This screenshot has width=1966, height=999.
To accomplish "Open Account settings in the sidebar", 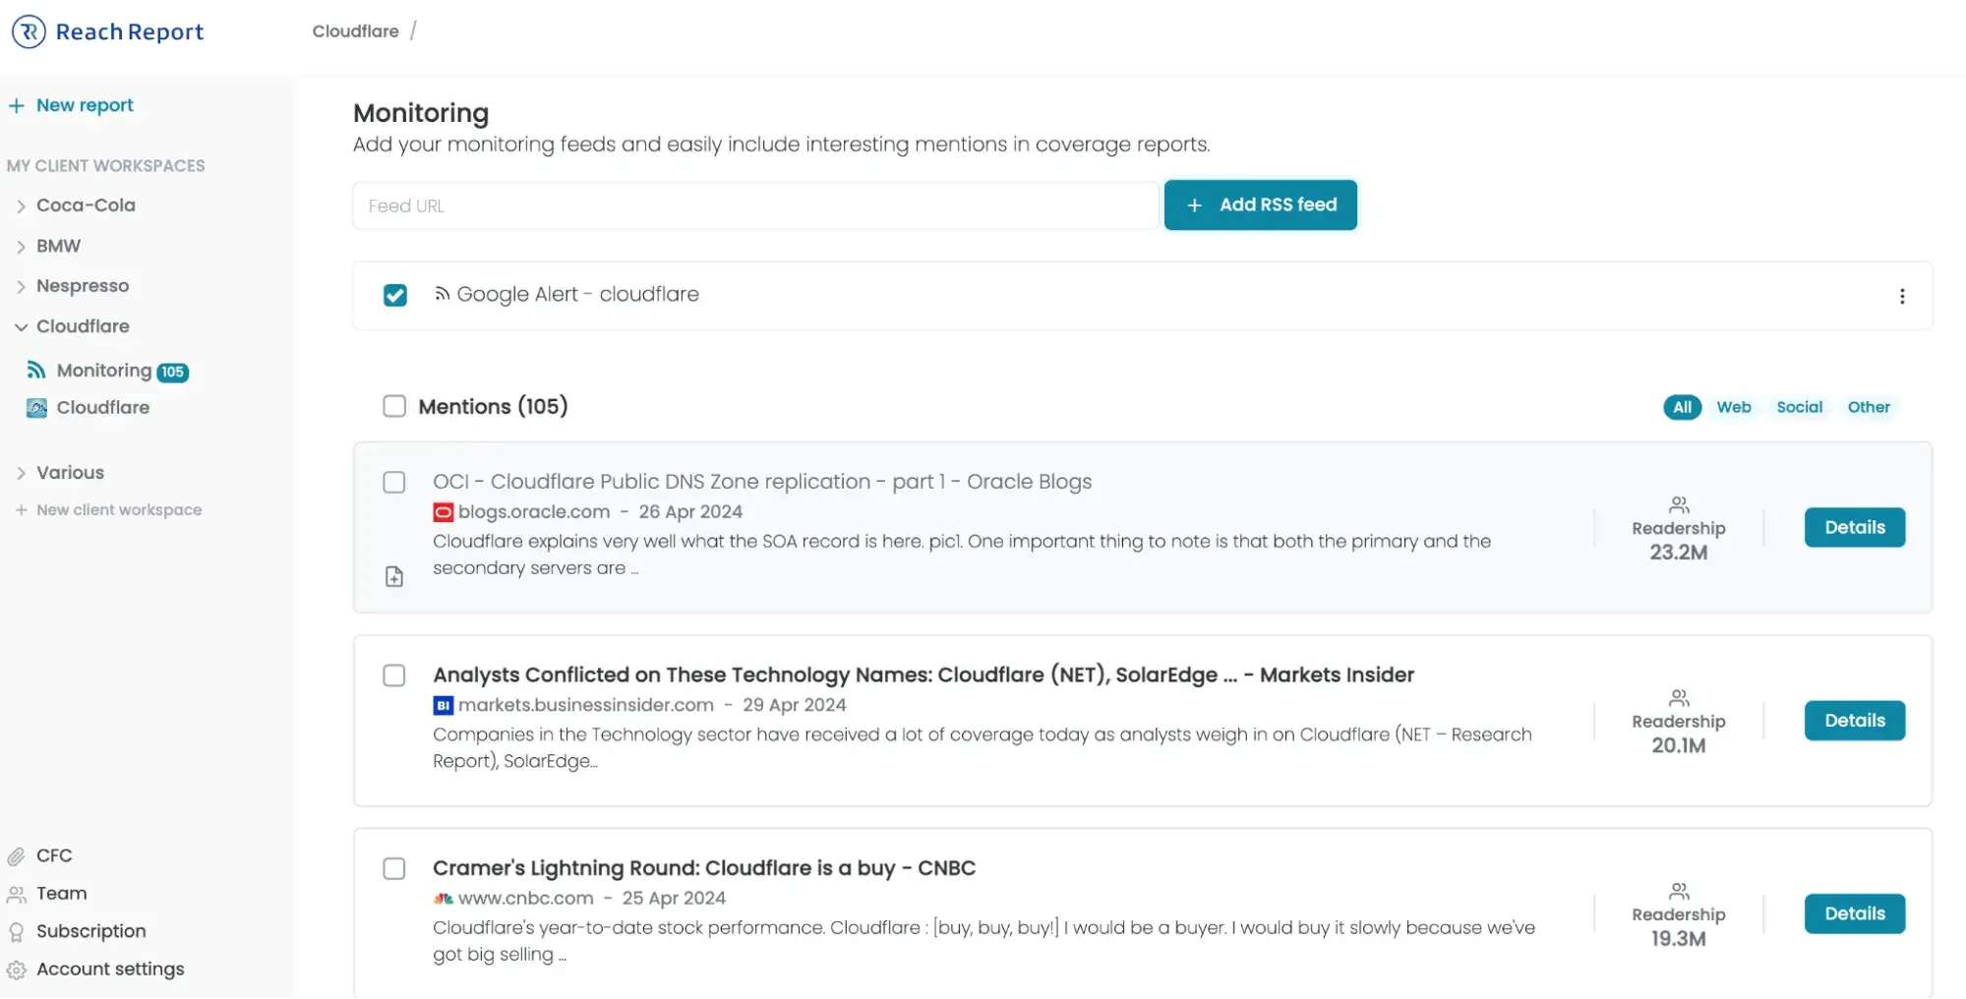I will pos(110,970).
